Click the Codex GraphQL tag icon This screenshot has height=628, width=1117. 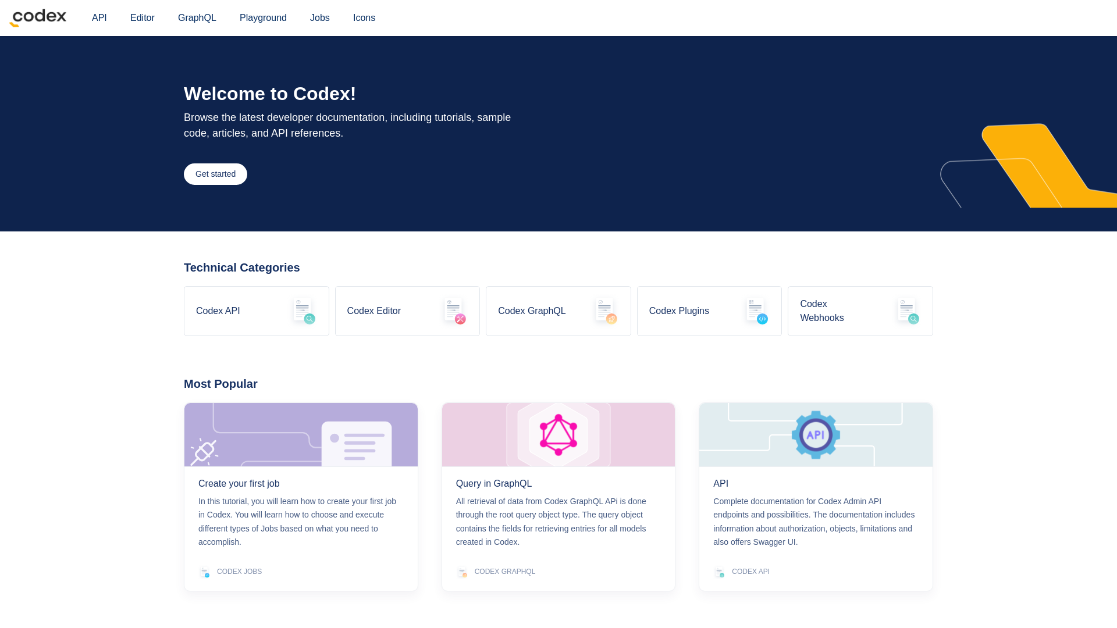462,572
